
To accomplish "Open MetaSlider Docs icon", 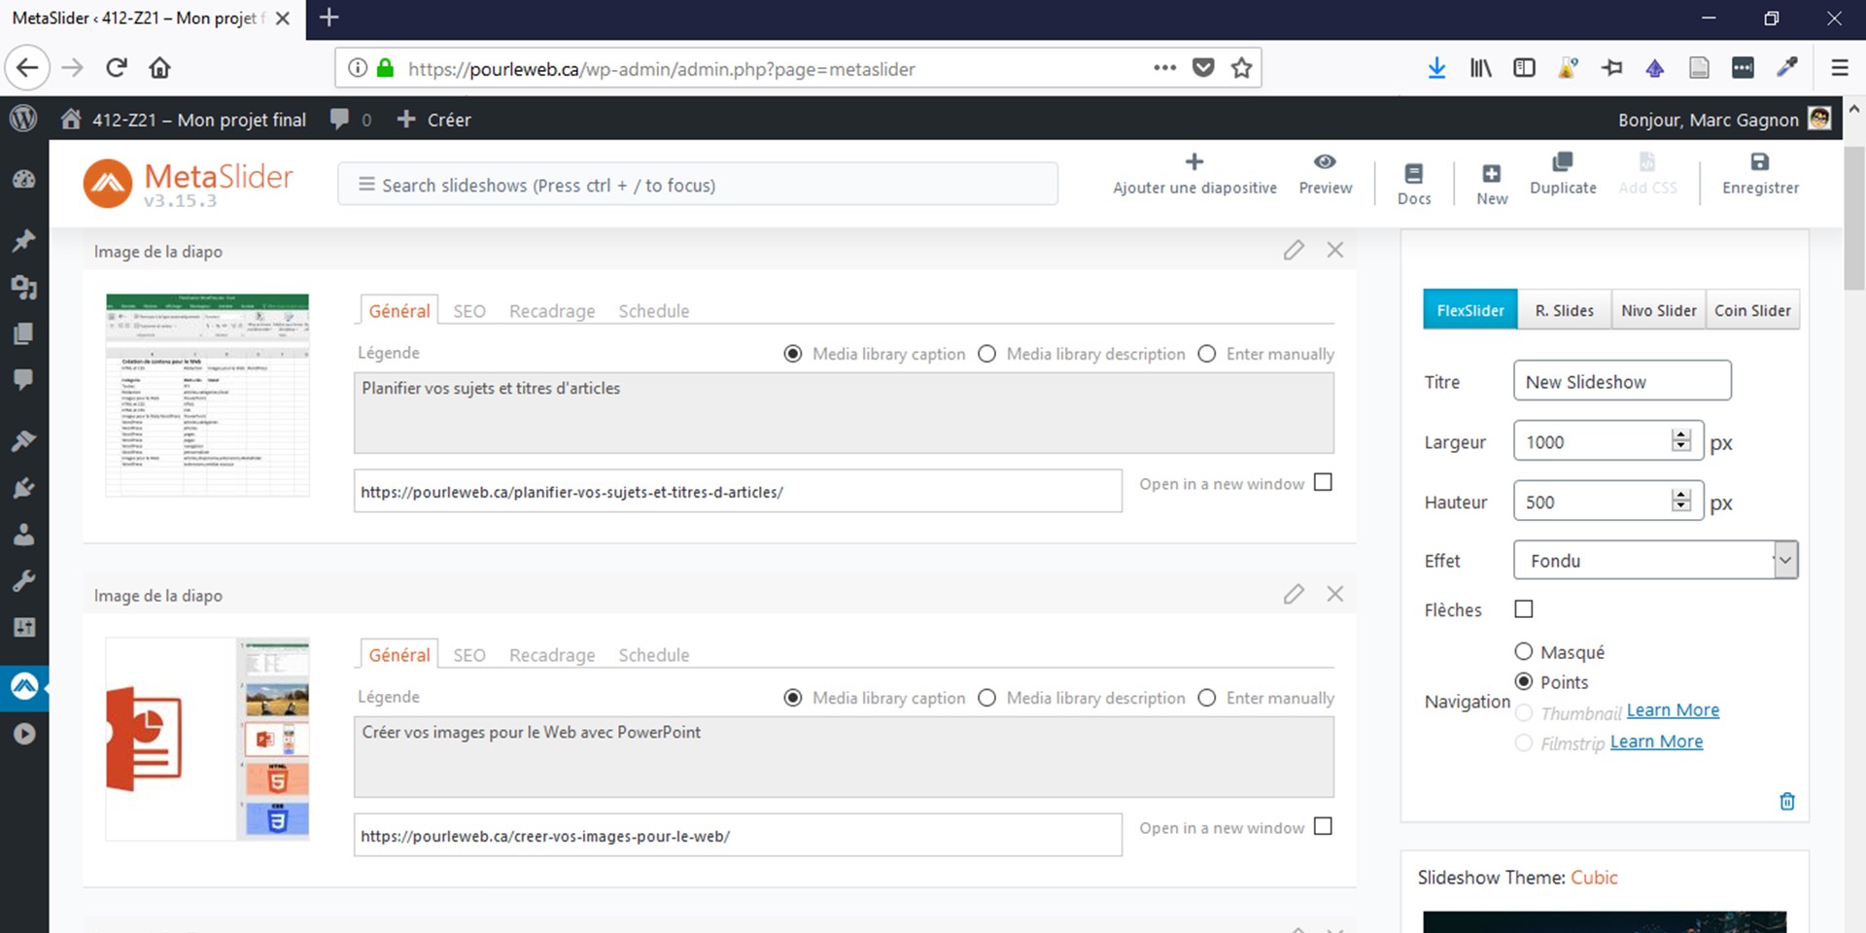I will coord(1414,173).
